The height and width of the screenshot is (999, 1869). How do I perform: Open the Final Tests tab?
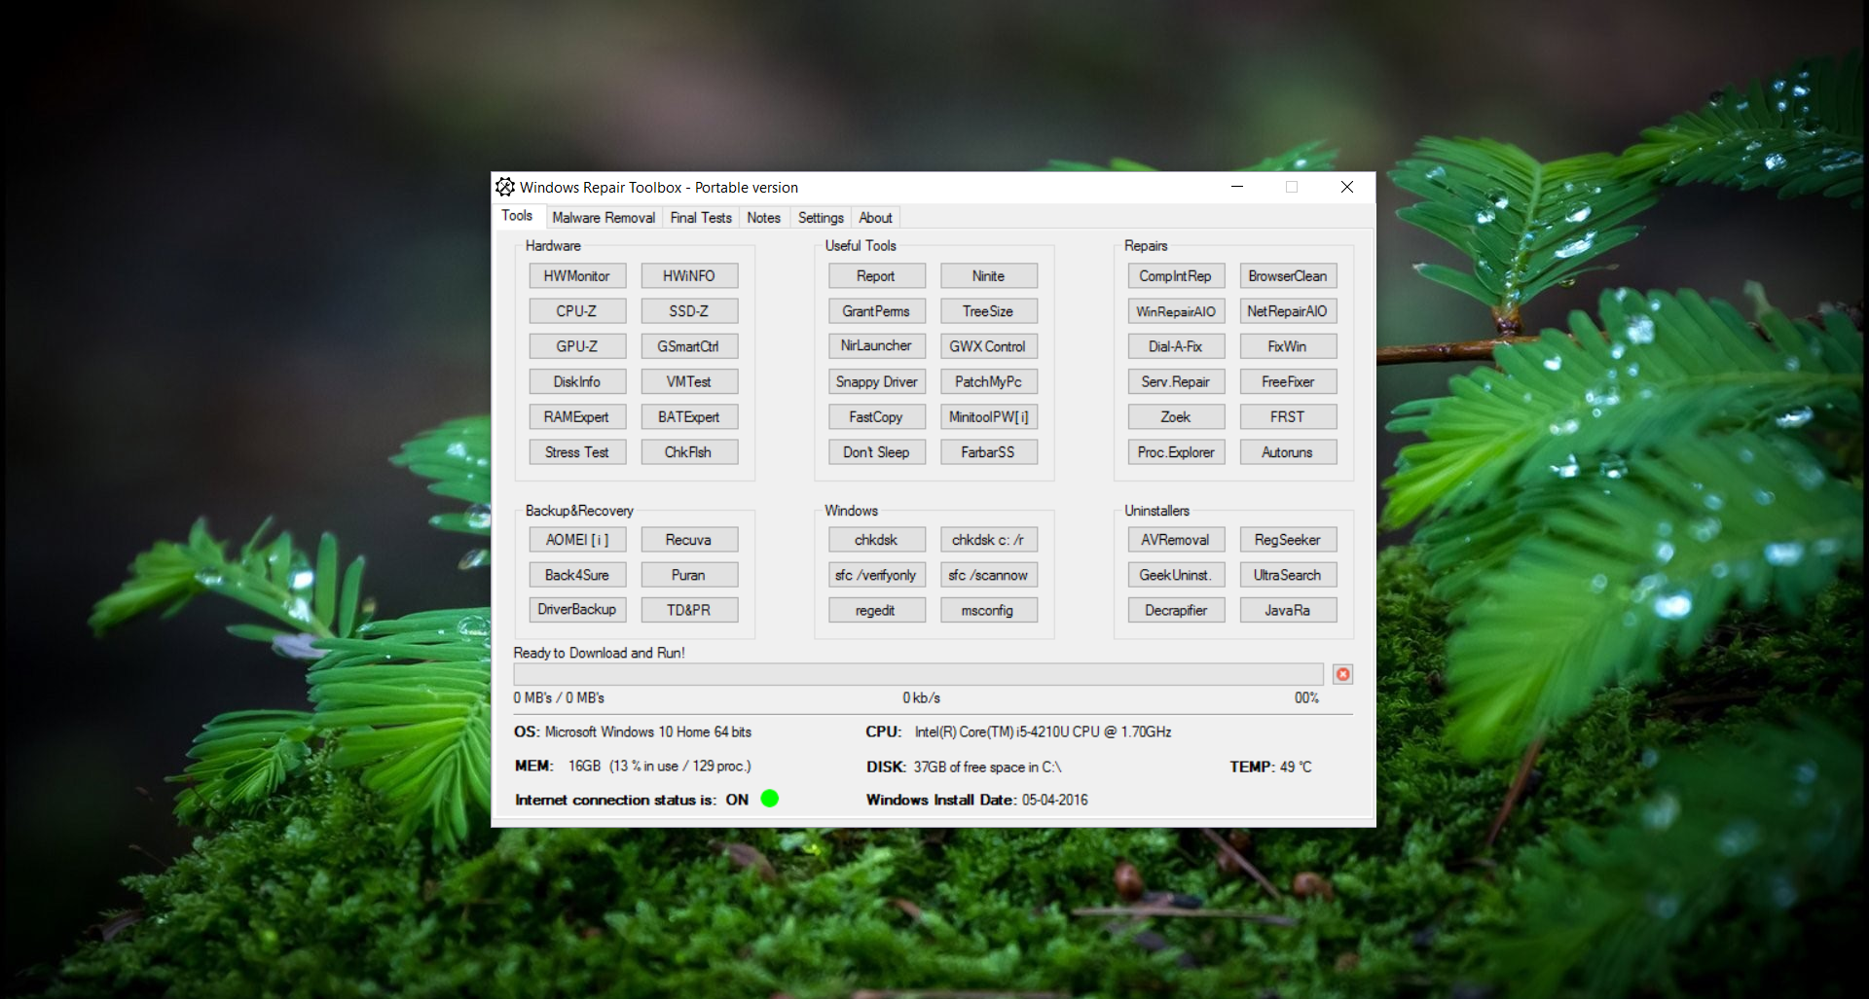(700, 218)
